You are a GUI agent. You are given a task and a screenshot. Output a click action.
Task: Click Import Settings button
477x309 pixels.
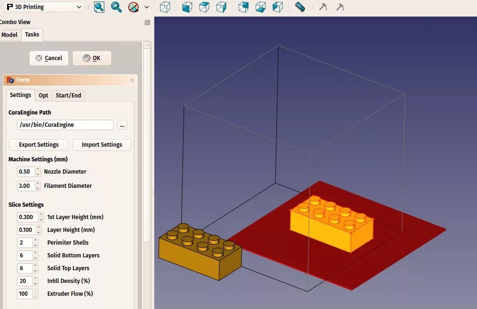click(x=102, y=145)
